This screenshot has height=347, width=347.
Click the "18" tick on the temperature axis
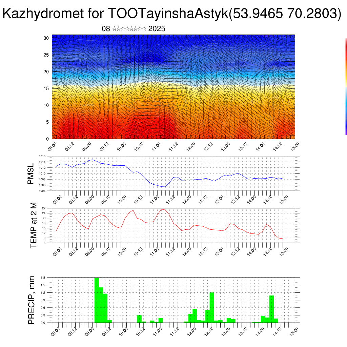[x=44, y=223]
